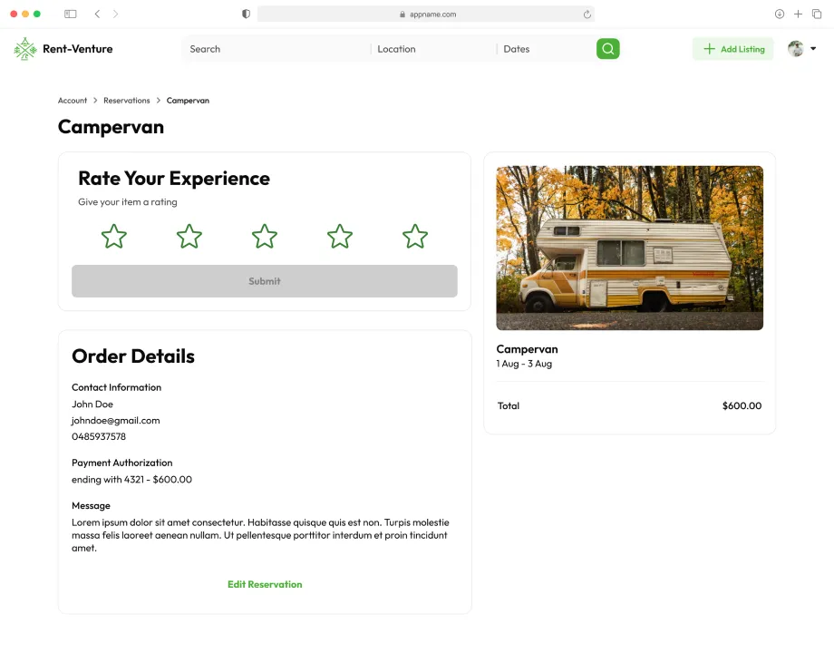The height and width of the screenshot is (653, 834).
Task: Open the user profile avatar
Action: pos(796,48)
